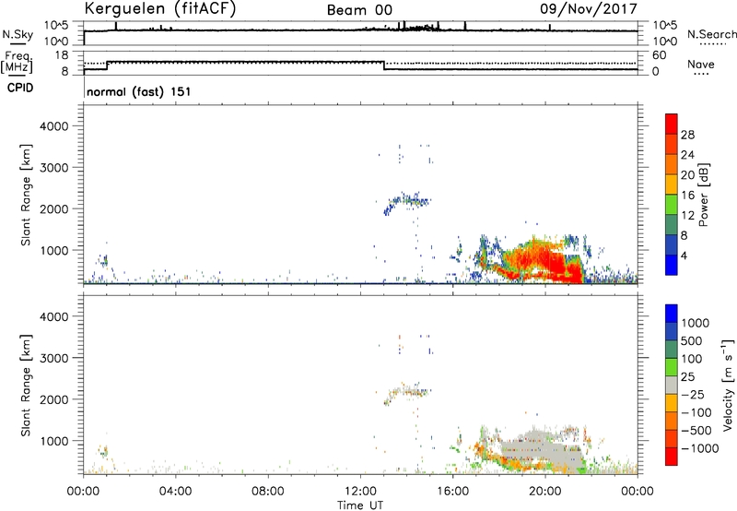
Task: Click the '1000' velocity colorbar tick label
Action: (696, 323)
